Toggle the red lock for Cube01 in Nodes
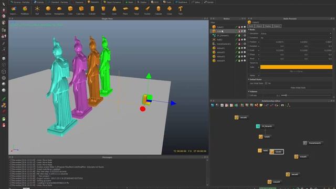 click(239, 27)
